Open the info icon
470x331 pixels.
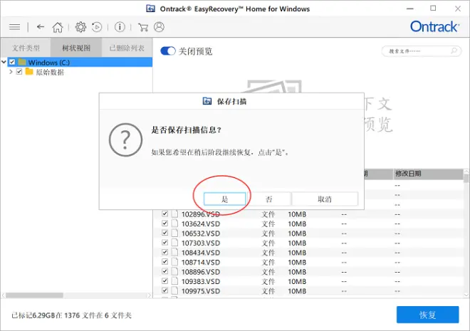[x=120, y=27]
